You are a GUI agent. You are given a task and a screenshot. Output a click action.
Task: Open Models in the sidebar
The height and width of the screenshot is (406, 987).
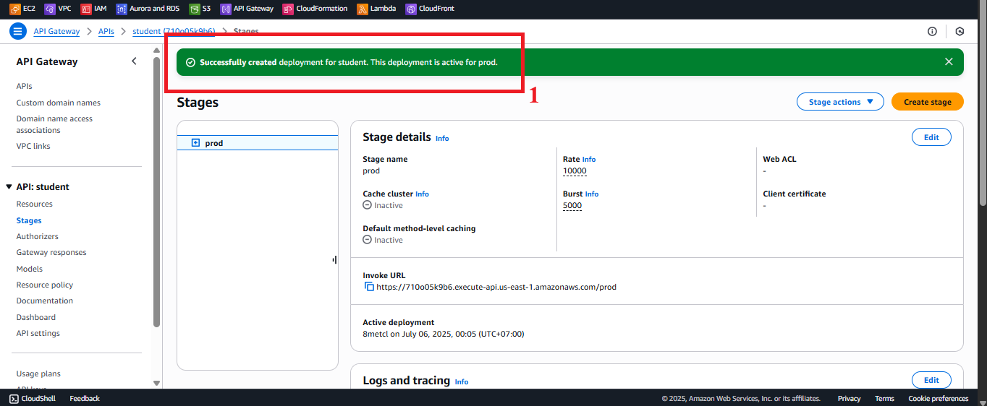click(30, 269)
